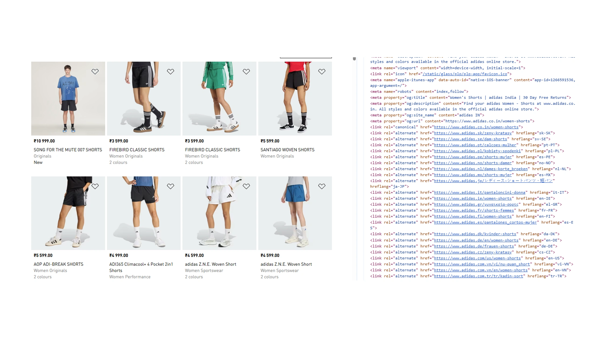View the green Firebird Classic Shorts photo
The width and height of the screenshot is (598, 338).
(x=219, y=98)
